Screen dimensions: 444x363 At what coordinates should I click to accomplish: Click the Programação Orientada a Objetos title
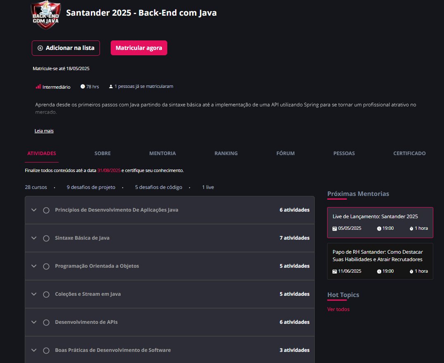coord(97,266)
